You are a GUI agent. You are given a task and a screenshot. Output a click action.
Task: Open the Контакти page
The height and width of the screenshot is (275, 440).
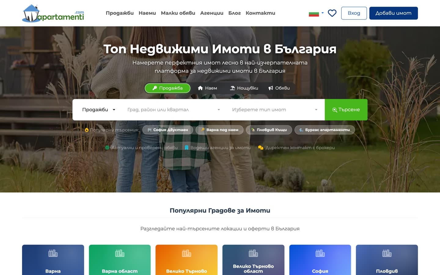click(260, 13)
